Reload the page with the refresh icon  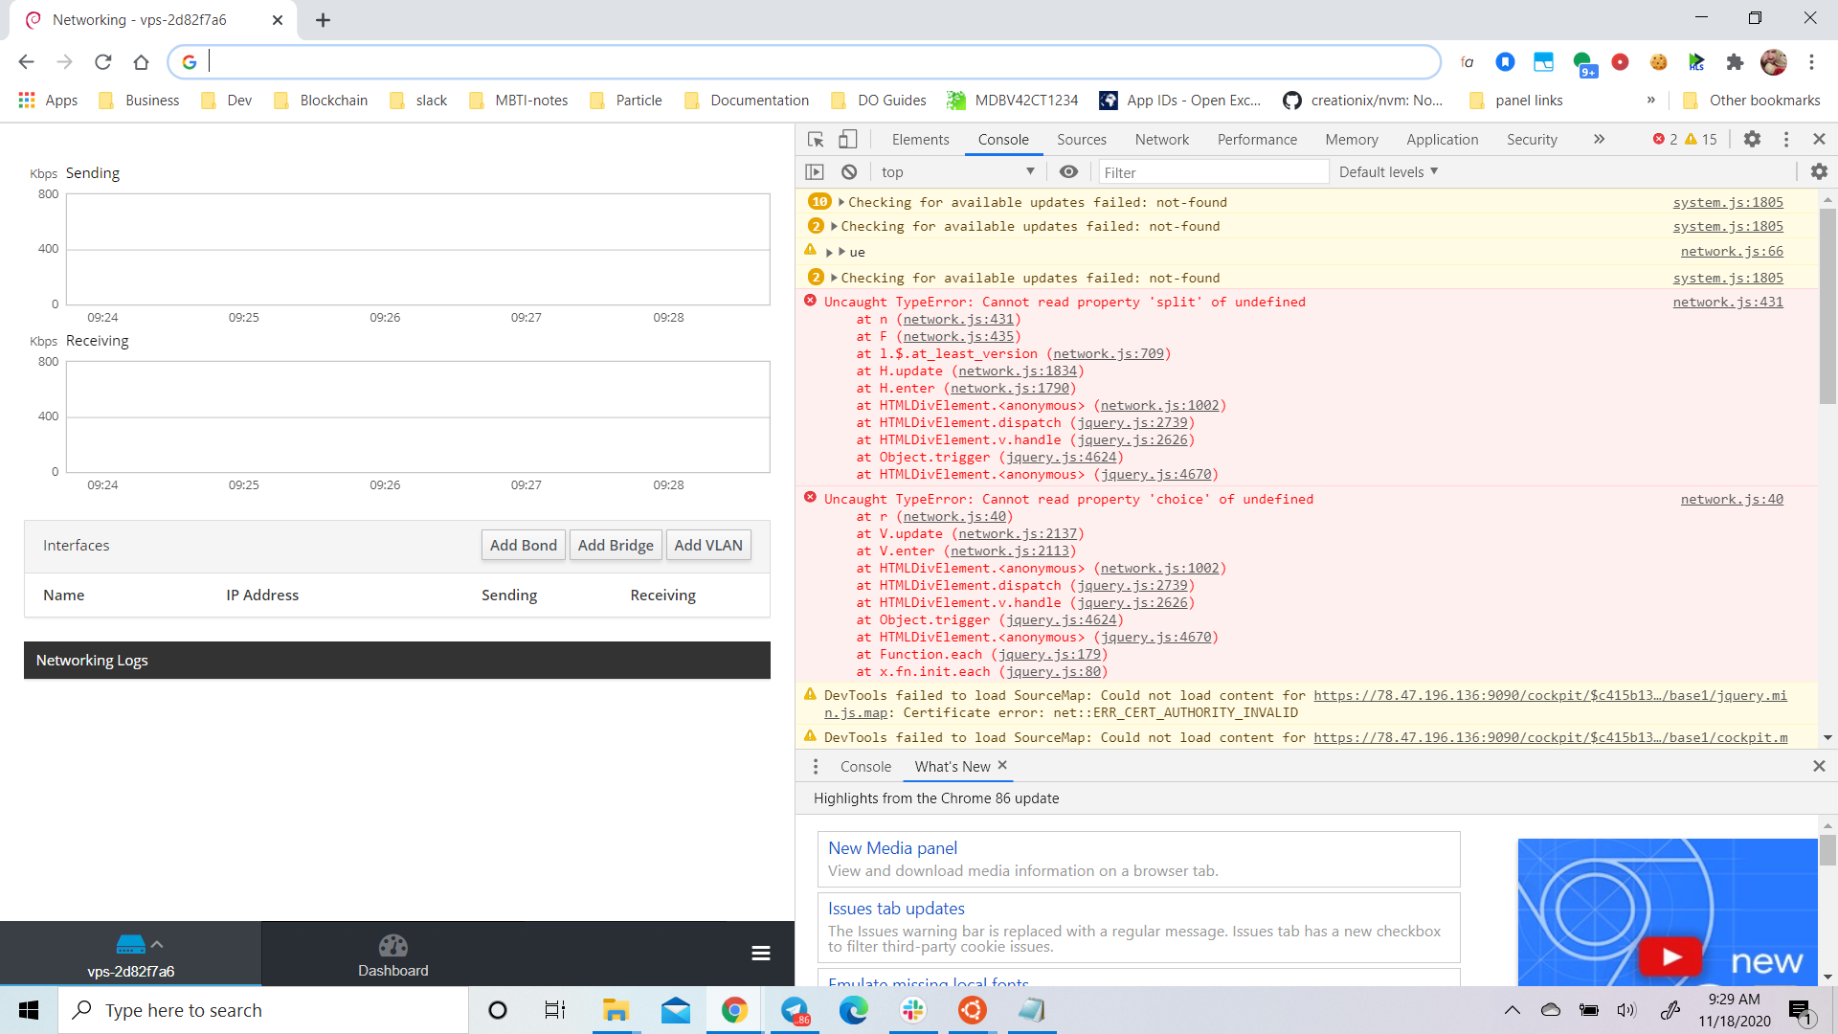click(x=102, y=62)
